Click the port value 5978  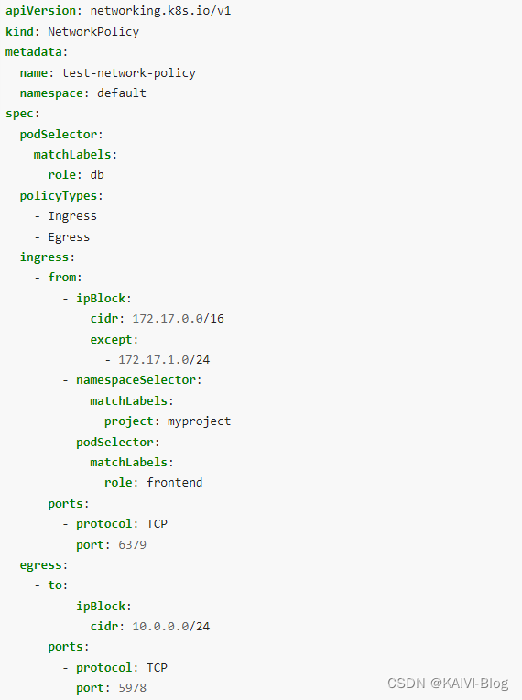pyautogui.click(x=132, y=687)
